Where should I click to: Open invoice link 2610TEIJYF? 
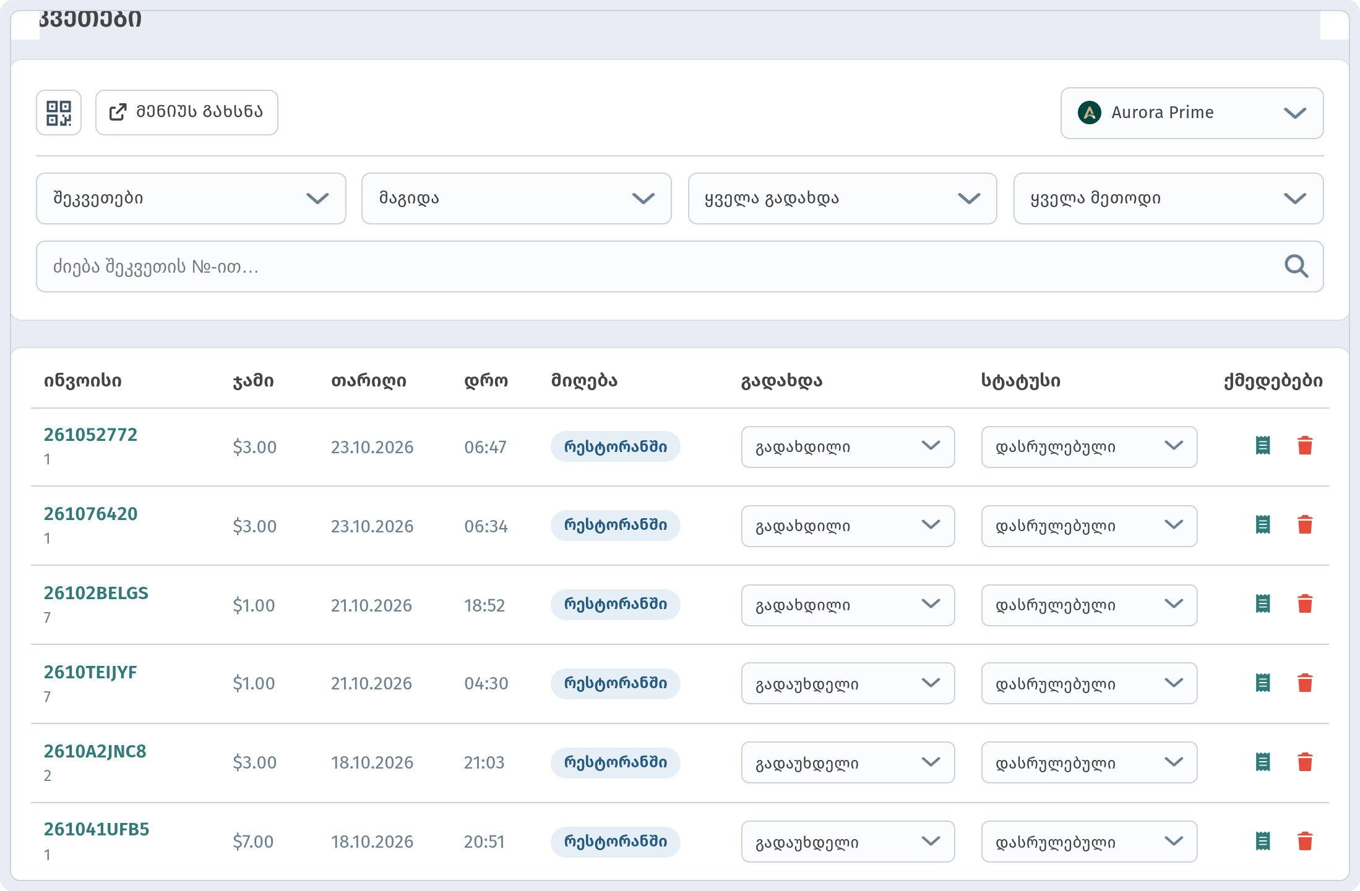(90, 672)
